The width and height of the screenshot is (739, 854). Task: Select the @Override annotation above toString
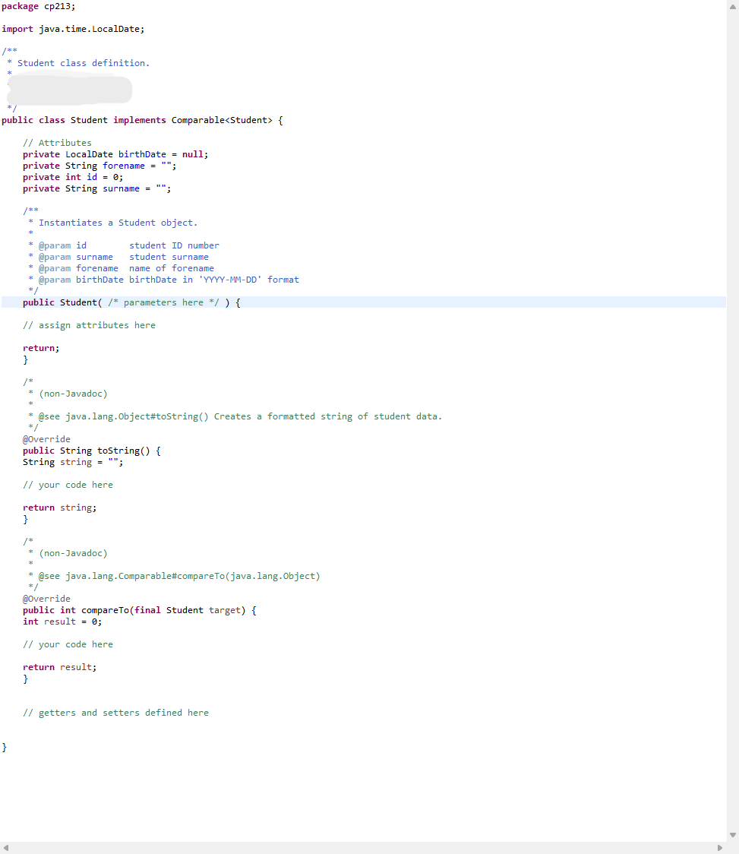[x=46, y=438]
